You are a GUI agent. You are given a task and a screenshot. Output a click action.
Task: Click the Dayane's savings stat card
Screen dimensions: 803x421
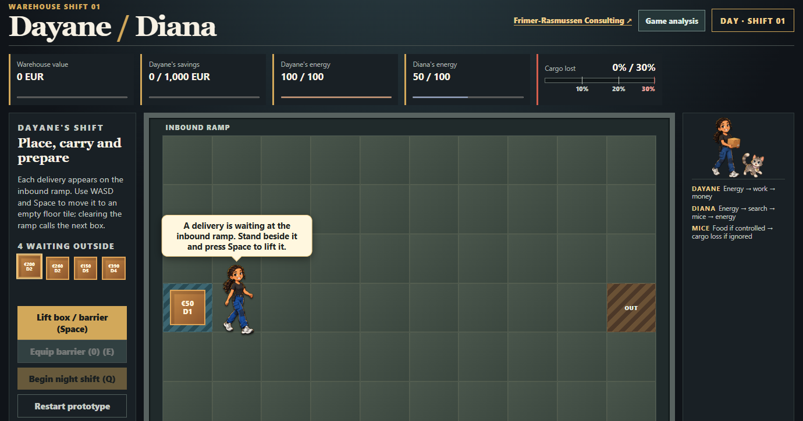[x=203, y=80]
